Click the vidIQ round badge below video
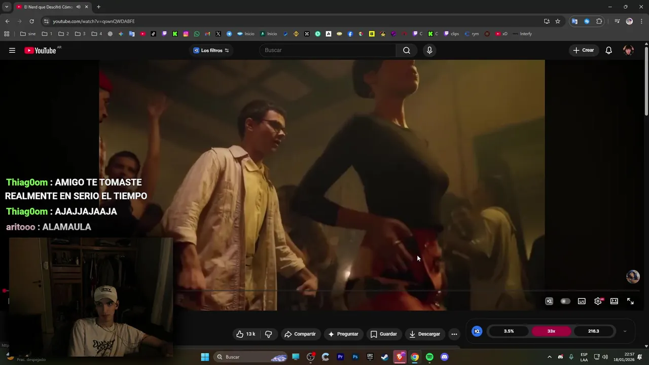649x365 pixels. [x=477, y=331]
